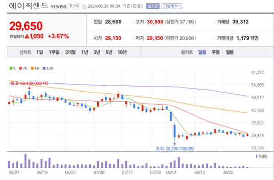The height and width of the screenshot is (180, 274).
Task: Switch to the 주봉 weekly candle chart
Action: click(216, 52)
